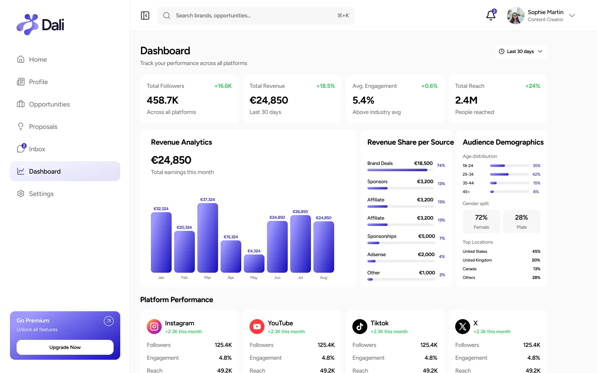597x373 pixels.
Task: Click the Total Followers card
Action: click(x=189, y=99)
